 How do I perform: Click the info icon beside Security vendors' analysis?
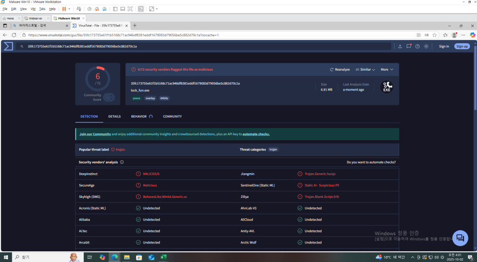point(122,162)
